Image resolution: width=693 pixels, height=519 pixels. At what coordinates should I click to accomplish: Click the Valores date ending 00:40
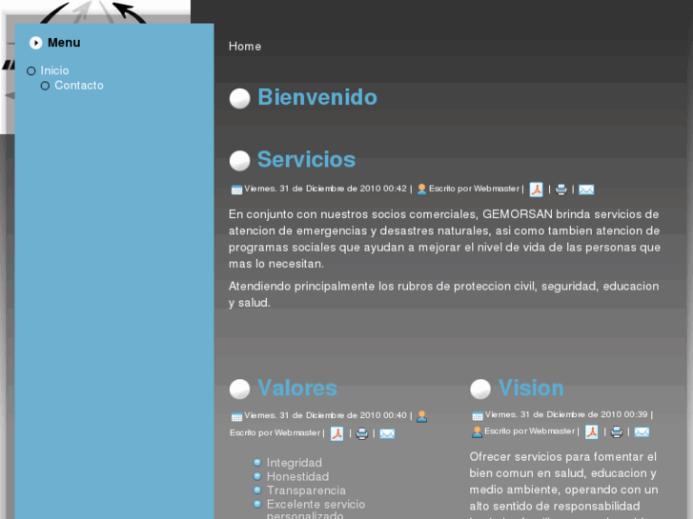click(325, 415)
